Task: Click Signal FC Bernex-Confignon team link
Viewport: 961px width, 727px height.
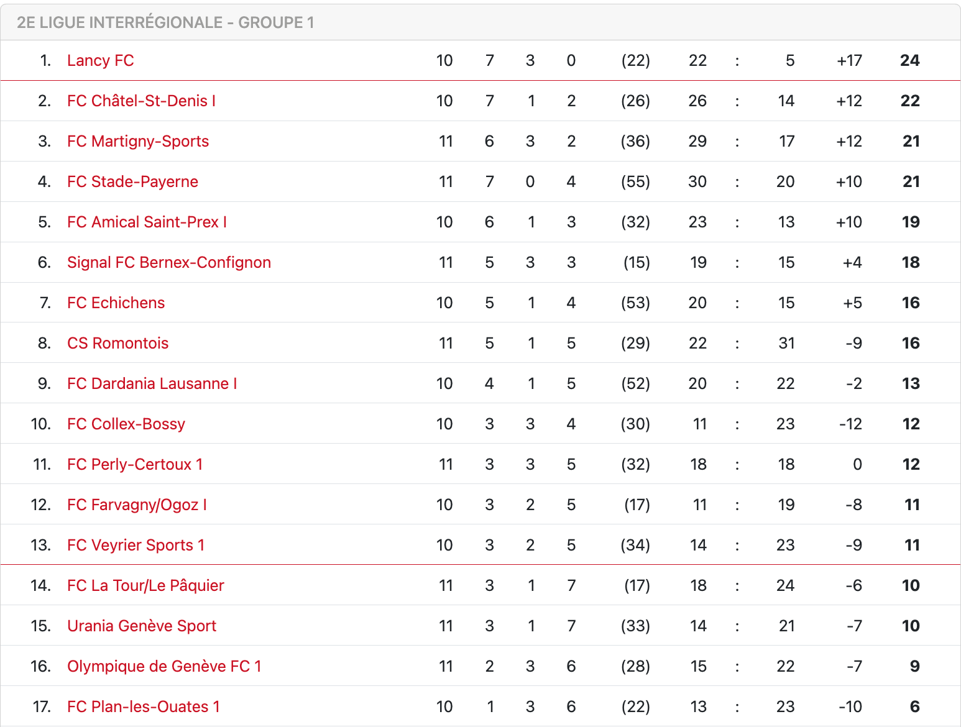Action: click(x=168, y=262)
